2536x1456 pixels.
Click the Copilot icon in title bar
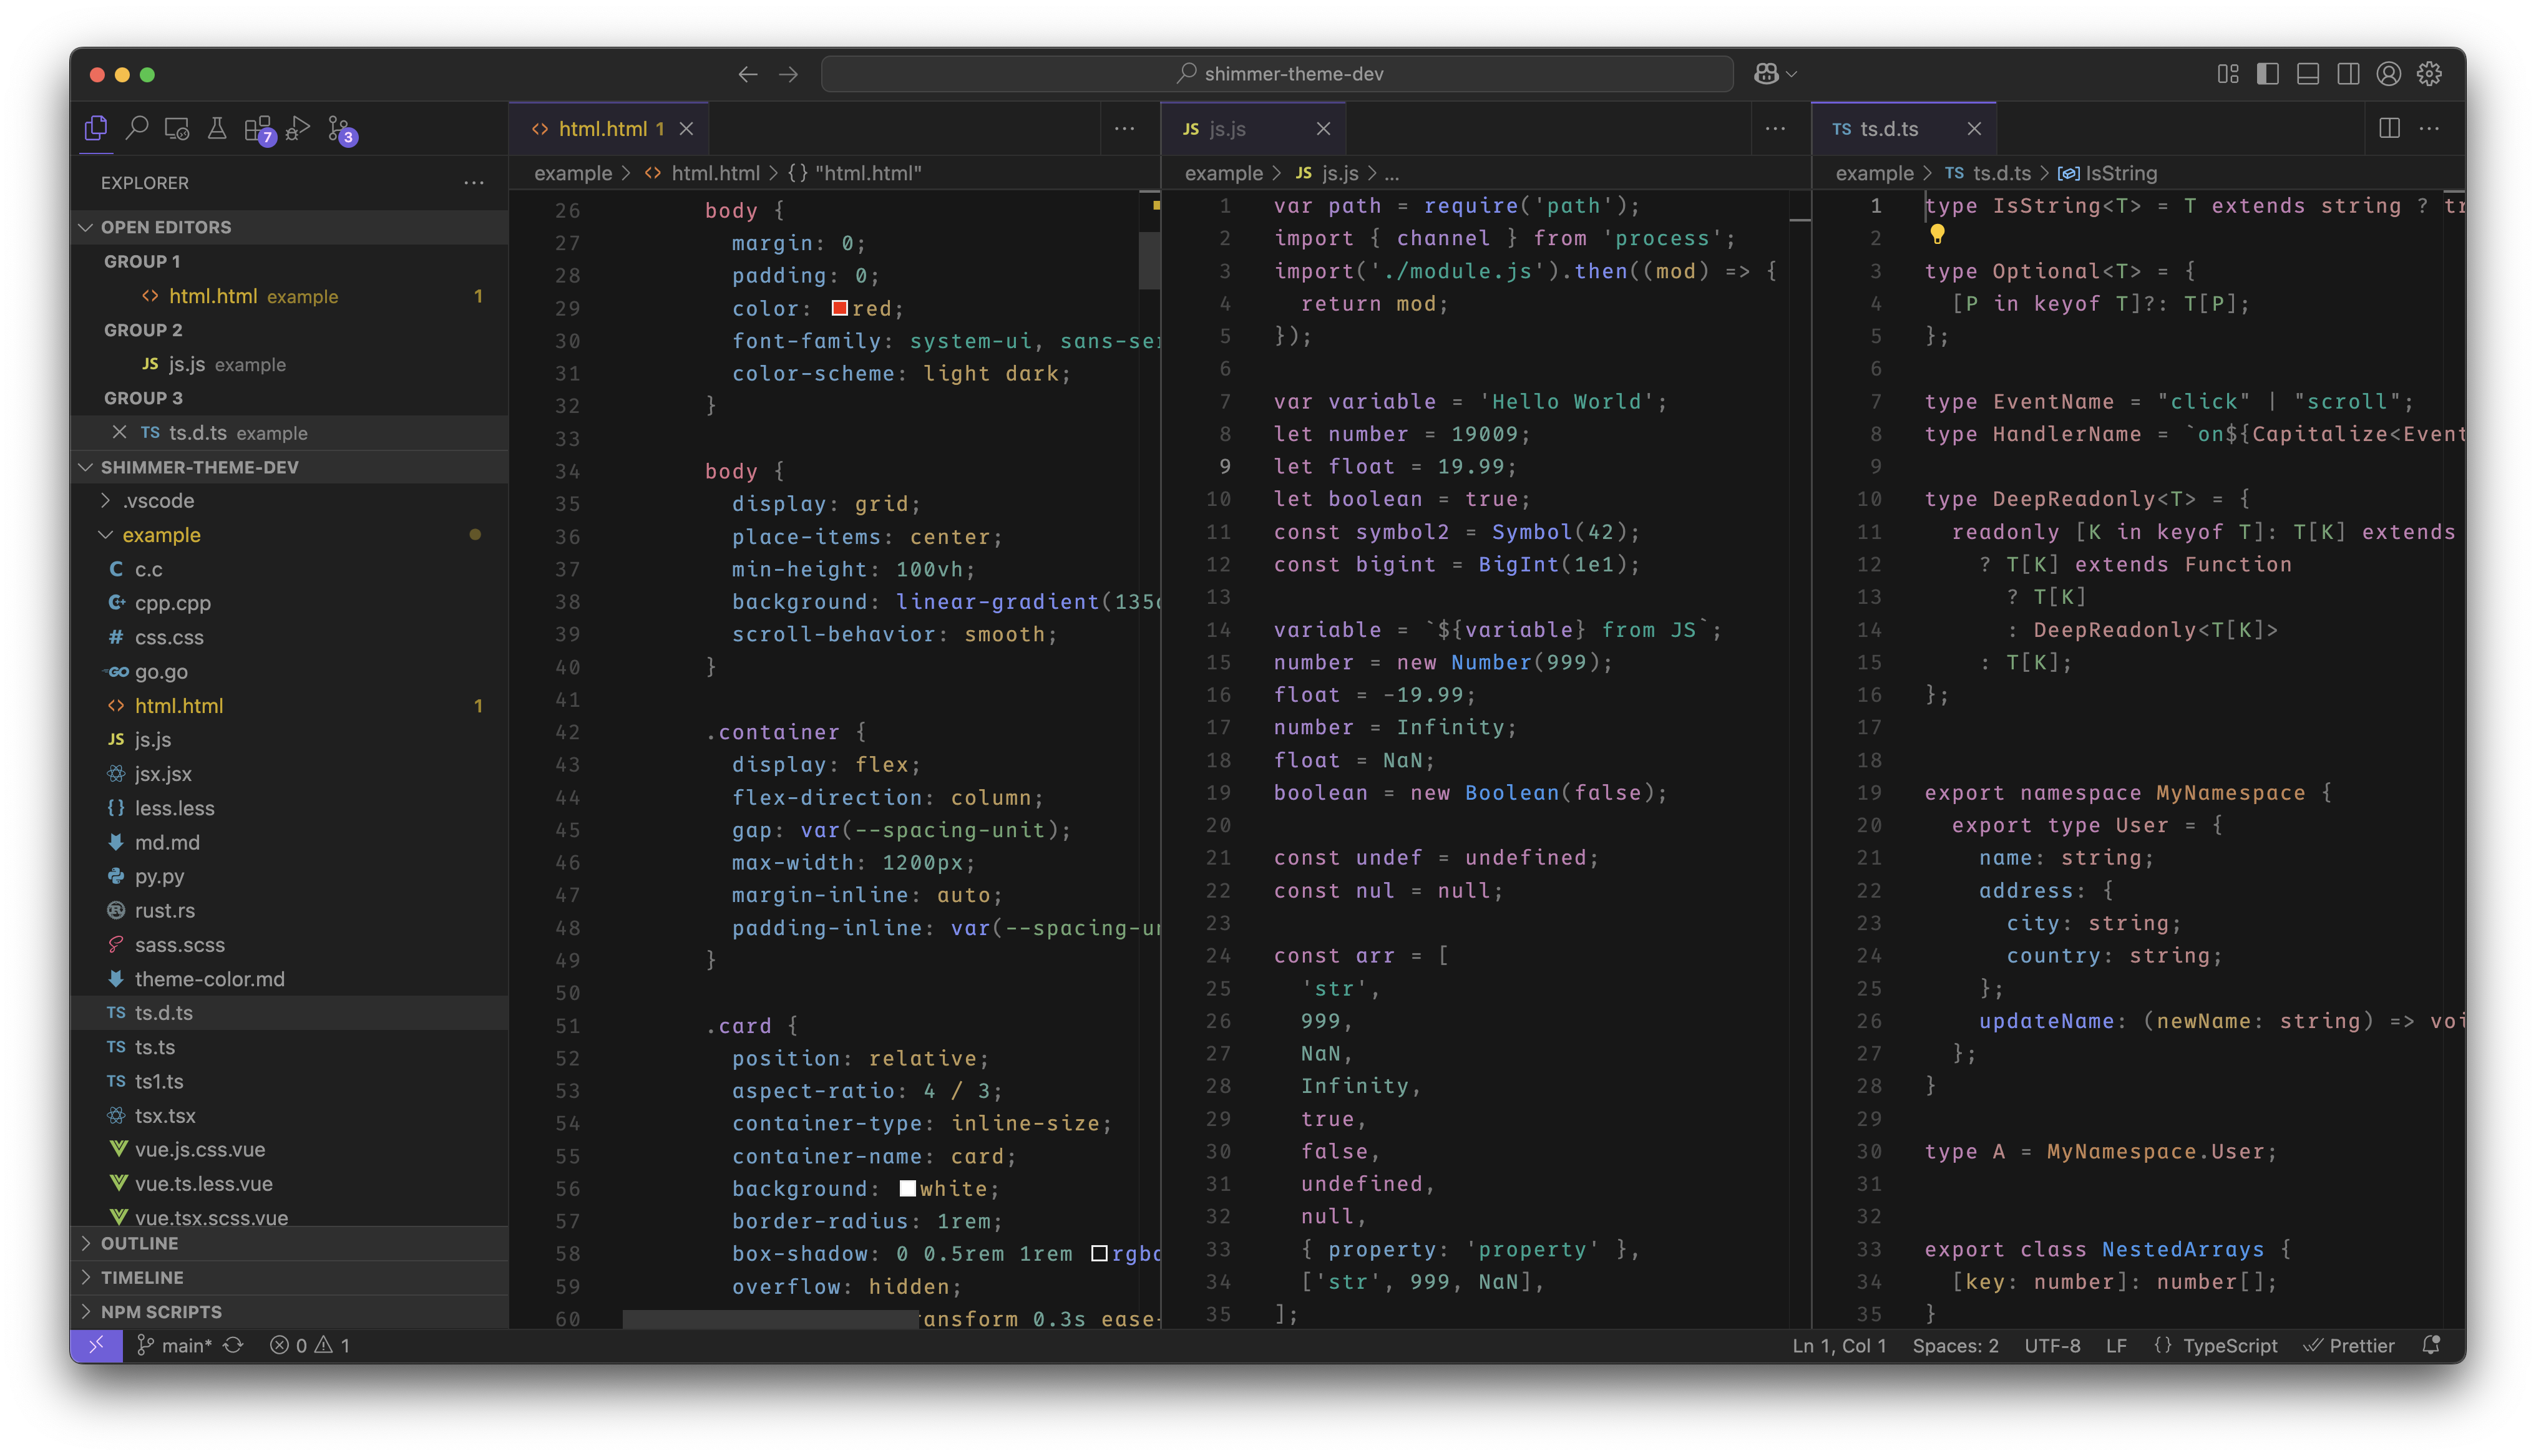click(x=1767, y=74)
